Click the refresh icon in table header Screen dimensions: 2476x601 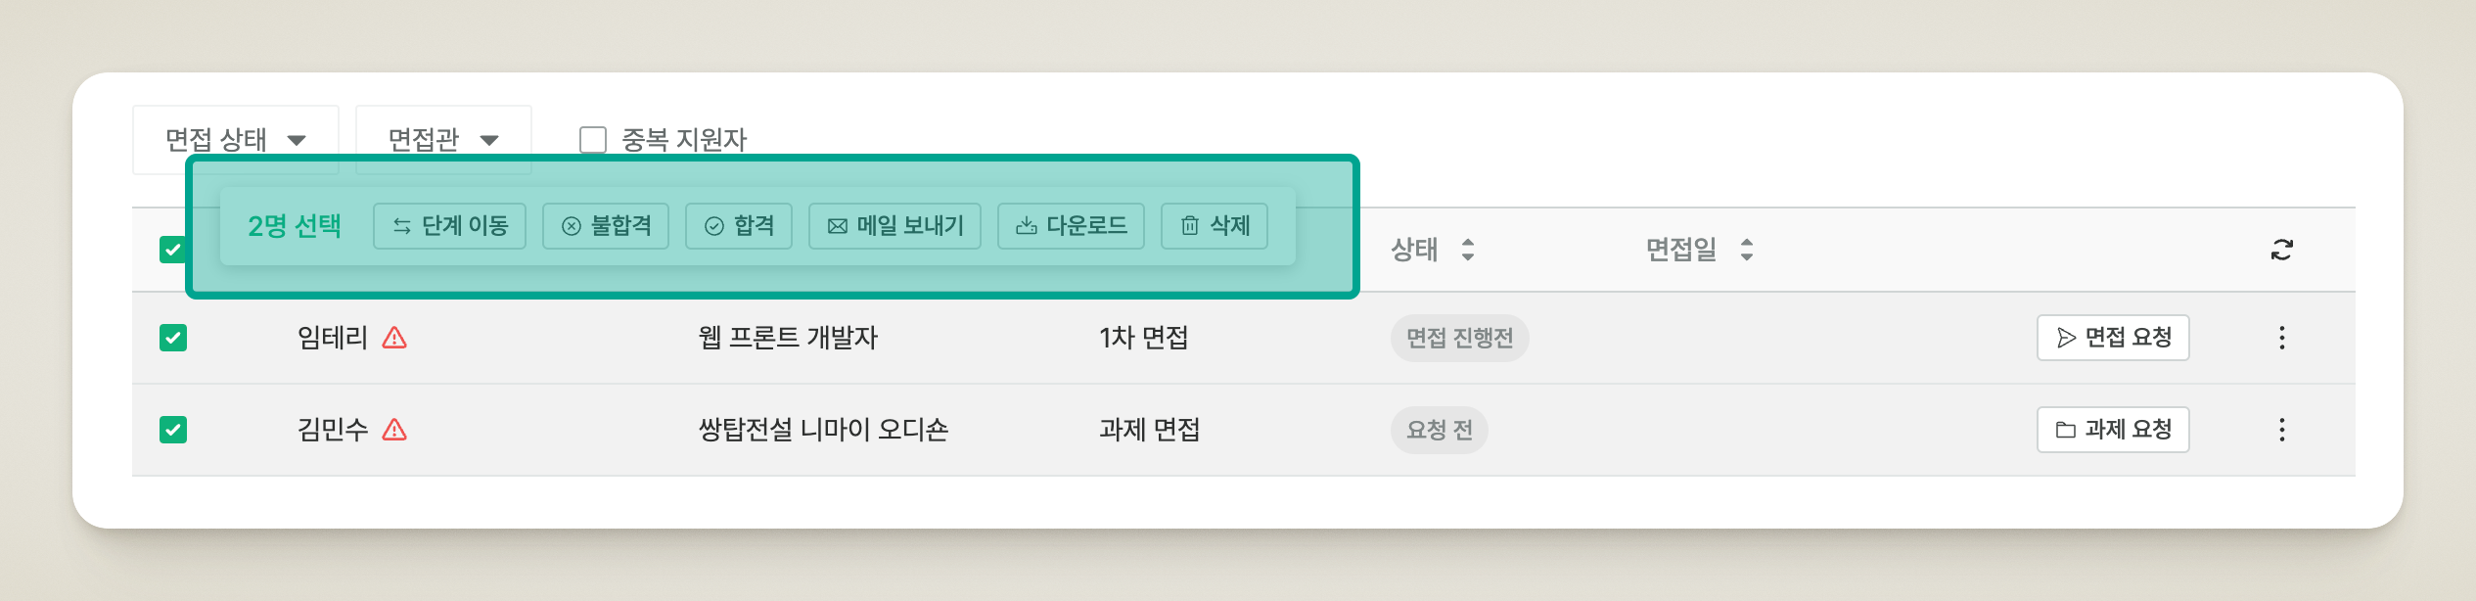(2281, 250)
